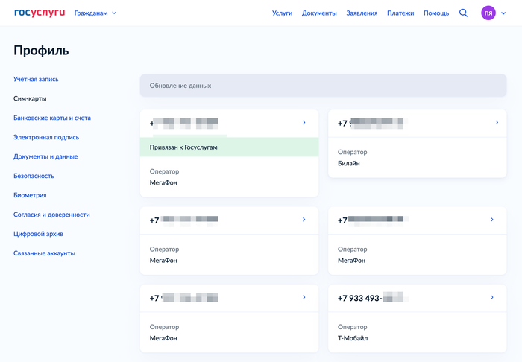Expand user menu chevron beside avatar
This screenshot has width=522, height=362.
click(503, 13)
